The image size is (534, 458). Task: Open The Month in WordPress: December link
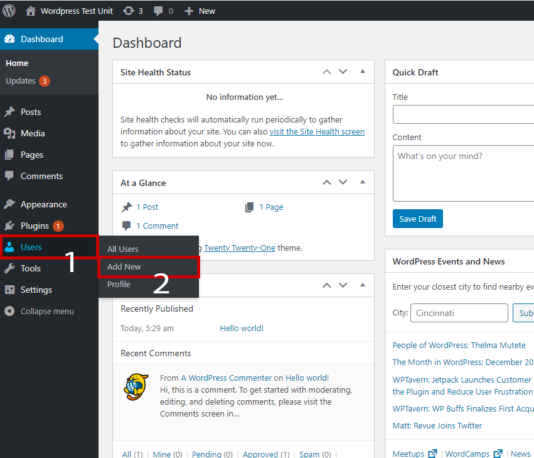[463, 362]
